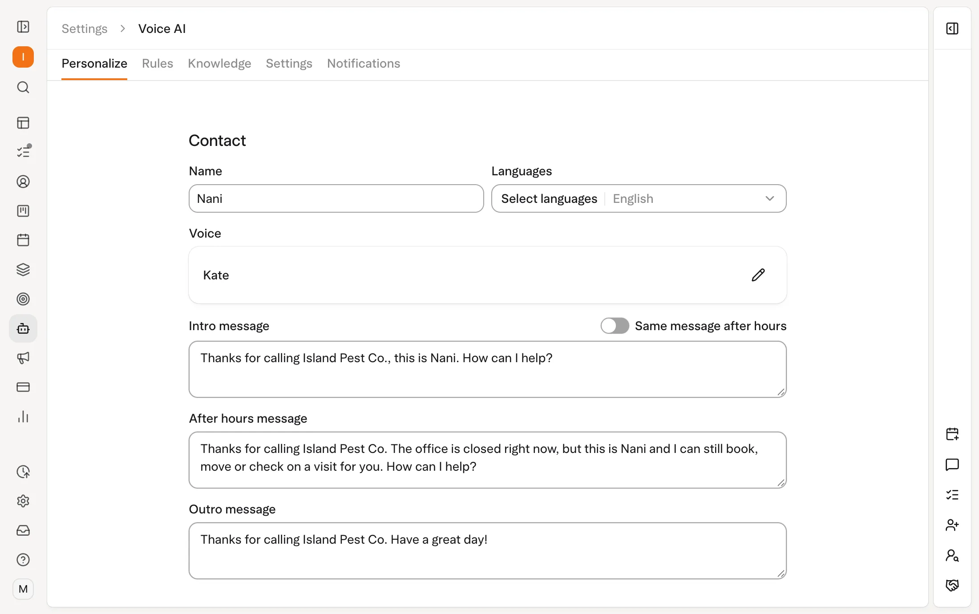
Task: Click the add person icon
Action: 952,525
